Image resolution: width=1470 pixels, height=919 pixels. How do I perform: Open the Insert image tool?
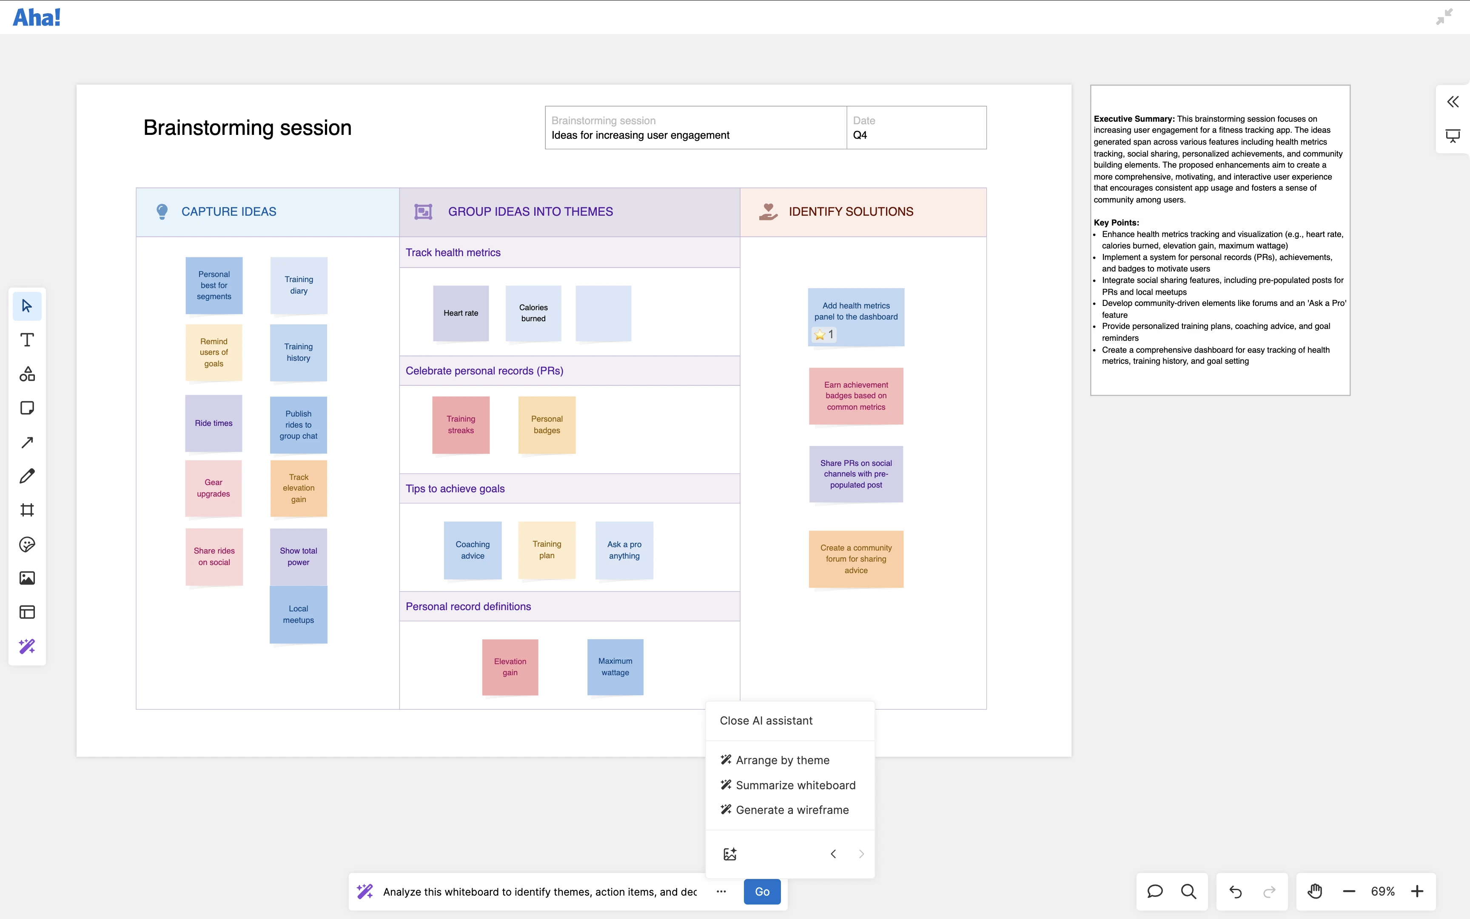pyautogui.click(x=27, y=578)
